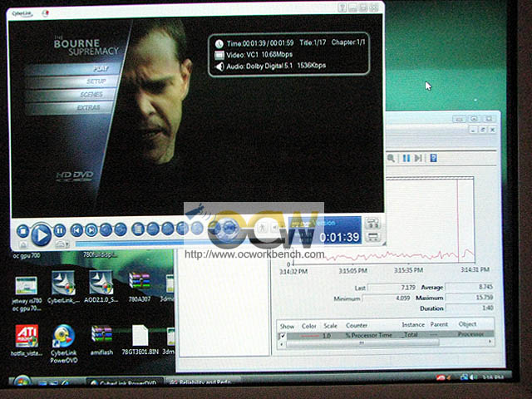Stop playback in PowerDVD
Image resolution: width=532 pixels, height=399 pixels.
23,231
